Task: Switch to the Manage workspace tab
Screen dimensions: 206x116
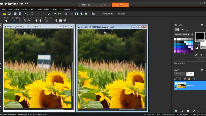Action: [x=86, y=5]
